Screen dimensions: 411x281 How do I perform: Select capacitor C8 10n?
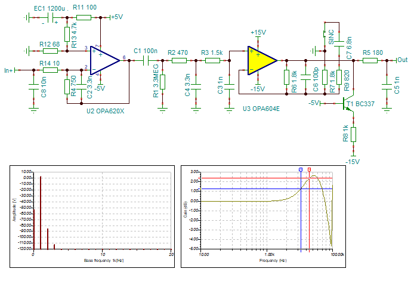33,87
